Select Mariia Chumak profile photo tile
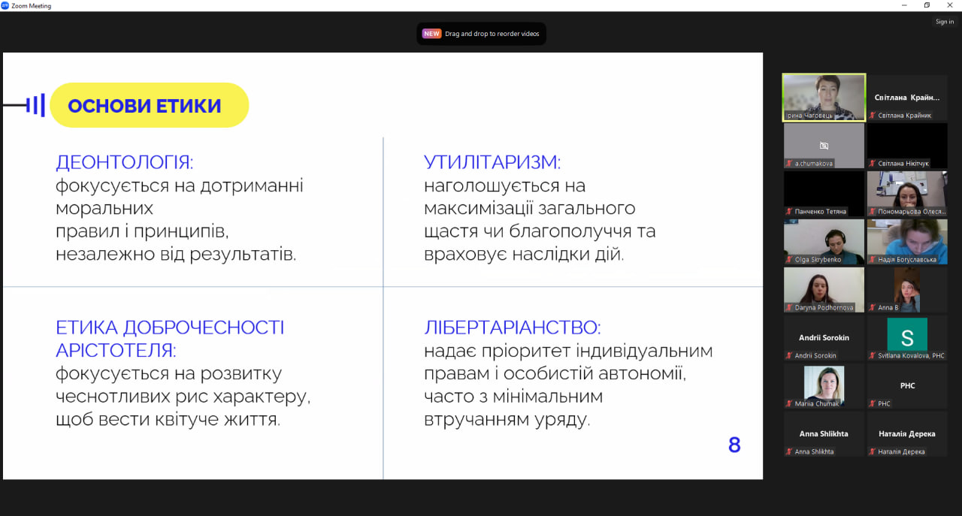Viewport: 962px width, 516px height. tap(824, 385)
